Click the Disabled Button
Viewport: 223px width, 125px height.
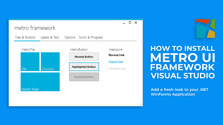coord(84,77)
